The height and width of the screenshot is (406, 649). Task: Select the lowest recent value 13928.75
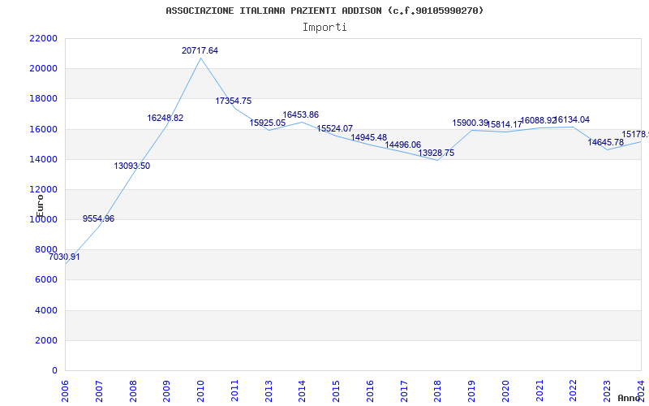click(436, 153)
